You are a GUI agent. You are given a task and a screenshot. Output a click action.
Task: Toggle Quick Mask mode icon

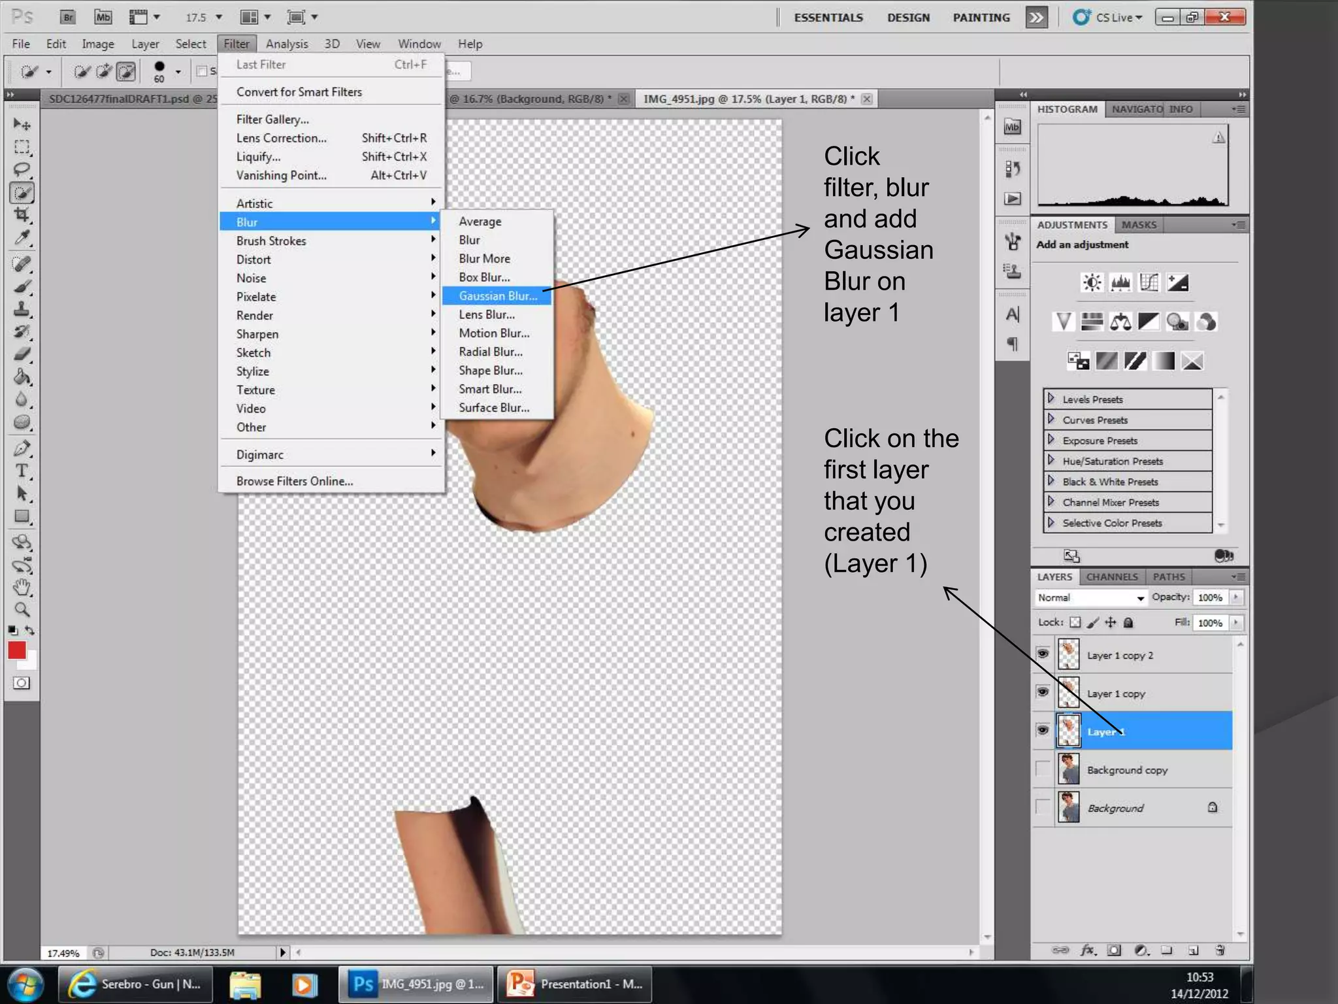(22, 683)
